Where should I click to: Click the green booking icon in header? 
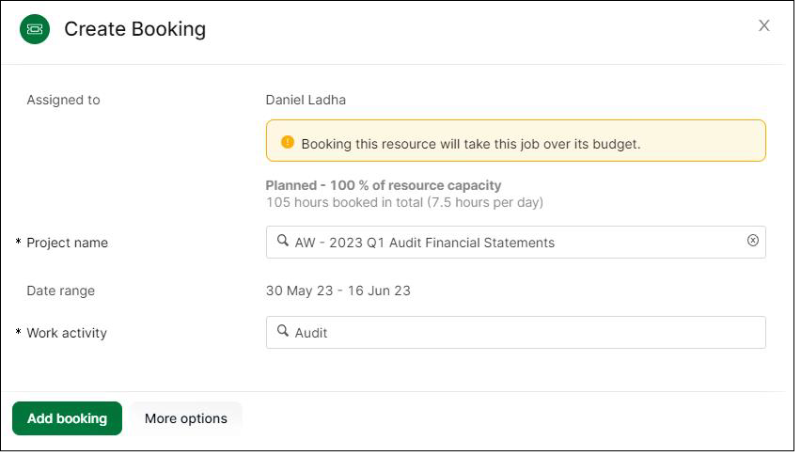35,29
